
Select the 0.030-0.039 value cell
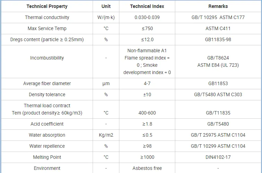coord(147,17)
